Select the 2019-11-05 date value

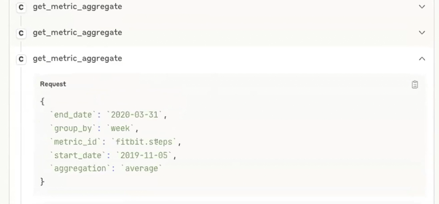[x=144, y=155]
